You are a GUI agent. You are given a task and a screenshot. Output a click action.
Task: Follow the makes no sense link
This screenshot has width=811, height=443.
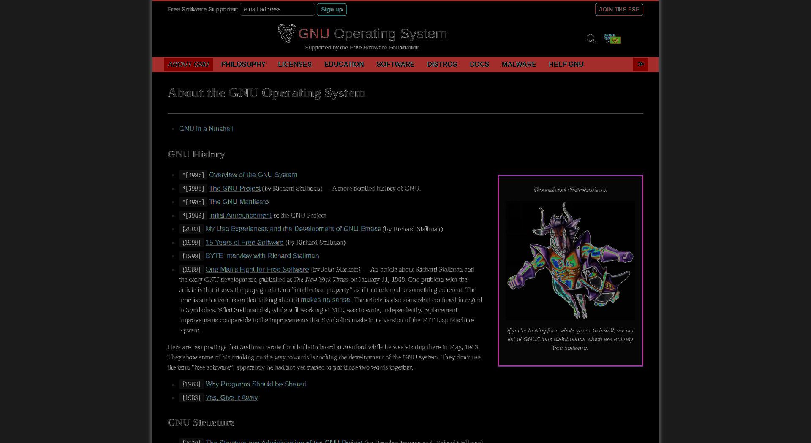(325, 300)
